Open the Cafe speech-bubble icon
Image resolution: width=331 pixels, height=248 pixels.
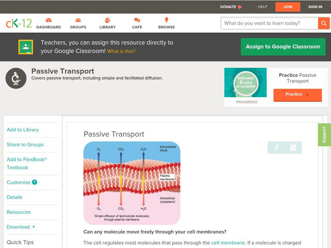(136, 19)
